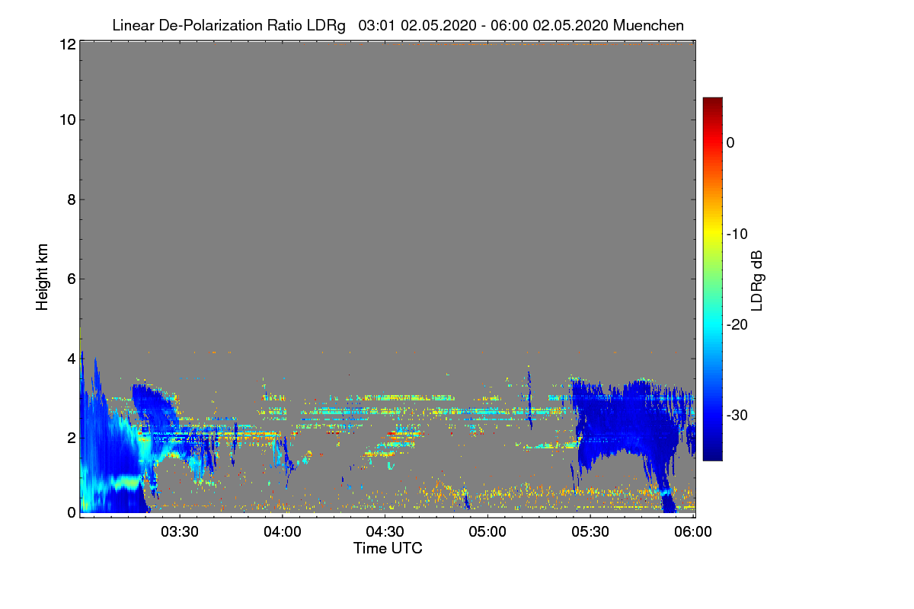The width and height of the screenshot is (914, 609).
Task: Click the height tick label 12
Action: [x=67, y=44]
